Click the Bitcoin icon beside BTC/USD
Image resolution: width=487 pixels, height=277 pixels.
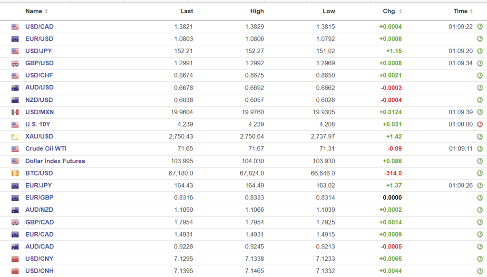15,173
